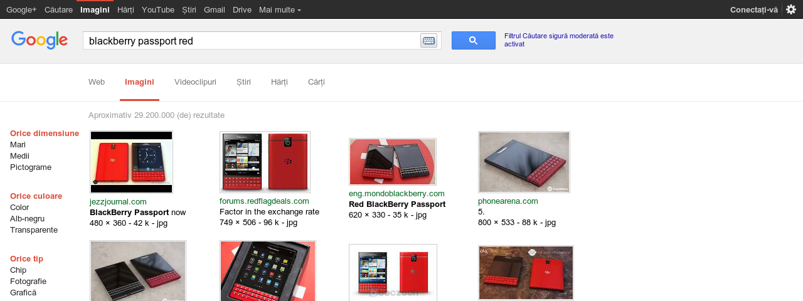Select the Imagini results tab
Image resolution: width=803 pixels, height=301 pixels.
pos(139,82)
